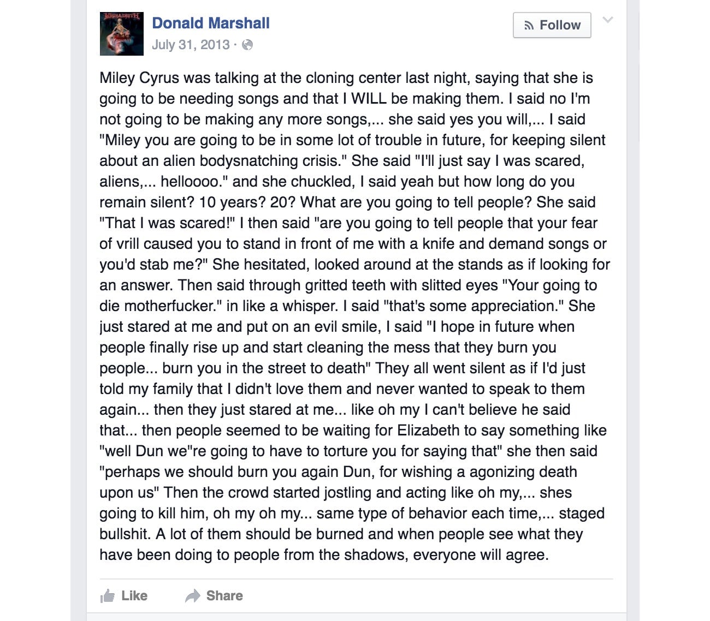Click the Like text label

click(x=134, y=596)
